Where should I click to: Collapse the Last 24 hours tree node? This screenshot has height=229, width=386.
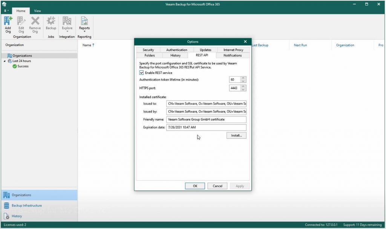[x=5, y=61]
